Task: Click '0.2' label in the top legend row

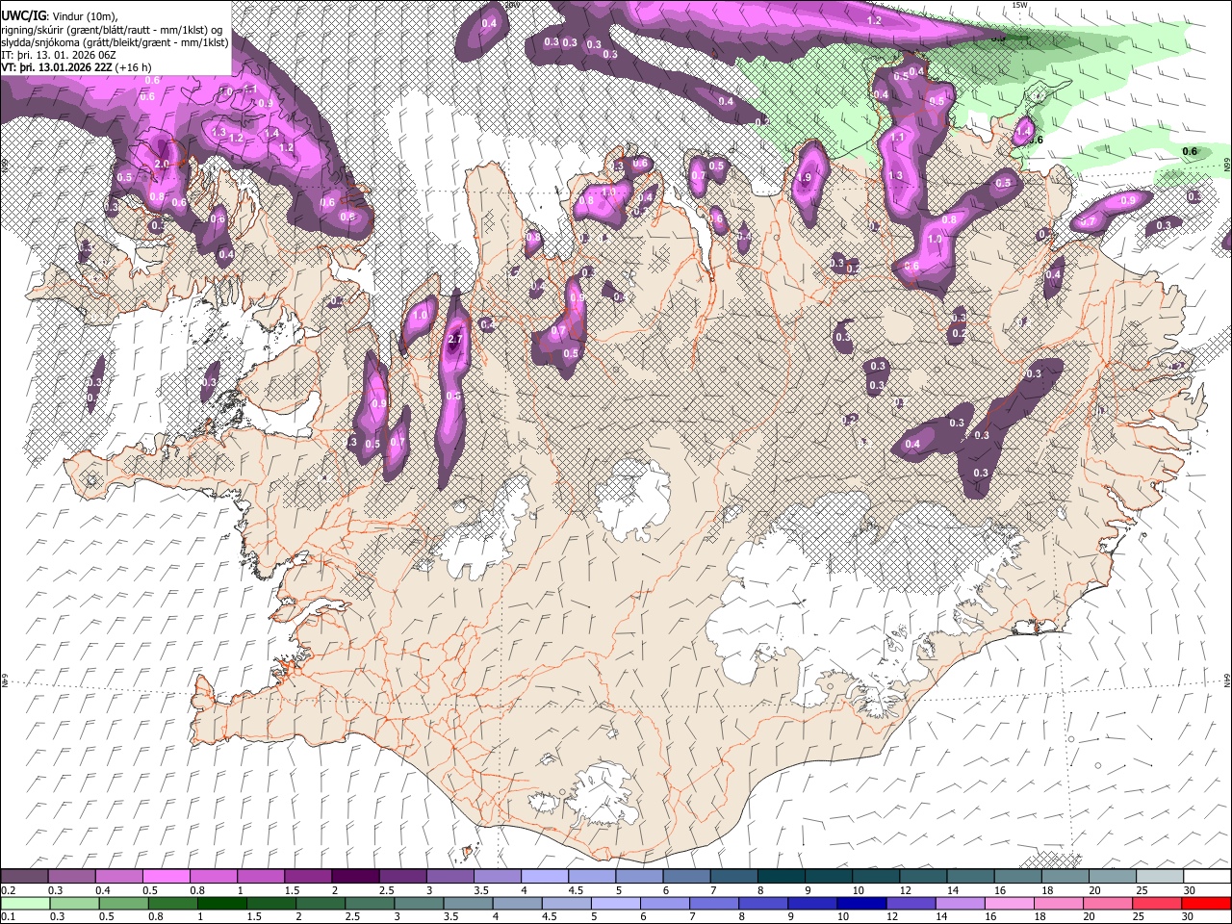Action: tap(8, 890)
